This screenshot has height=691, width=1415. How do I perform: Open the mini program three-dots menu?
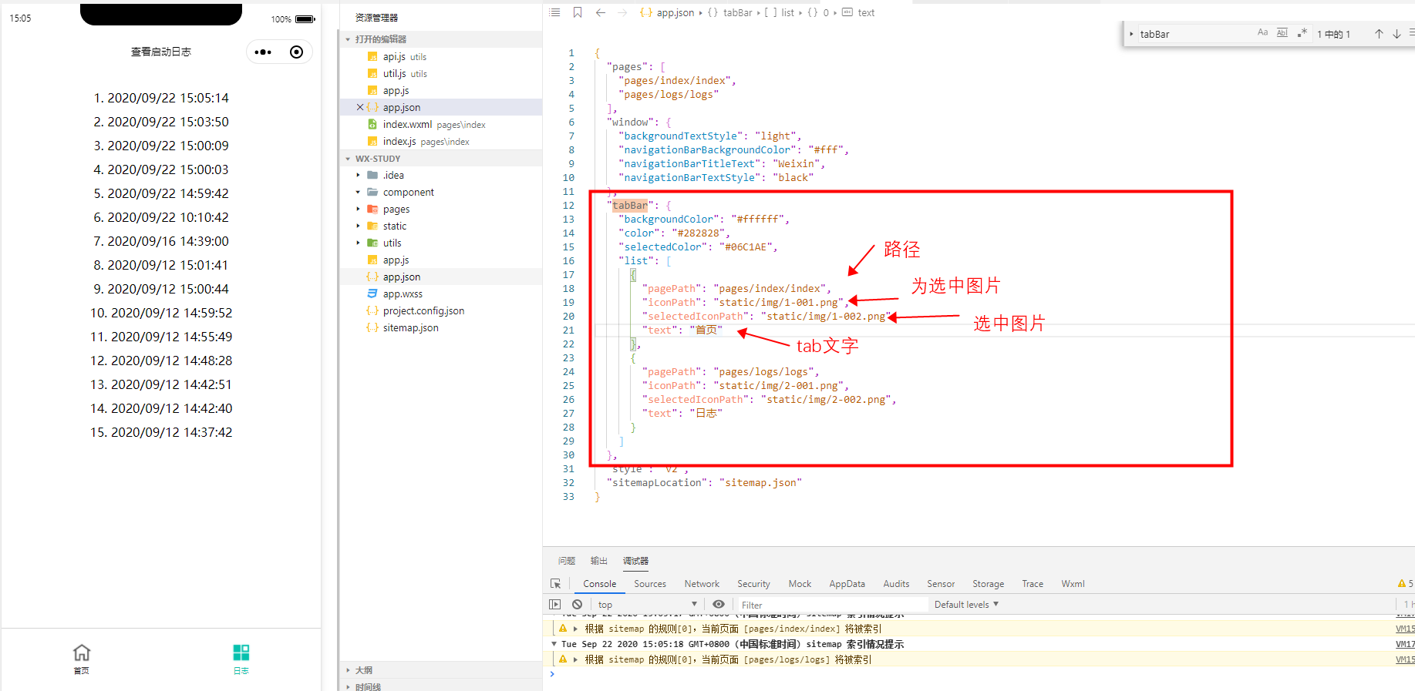point(263,52)
